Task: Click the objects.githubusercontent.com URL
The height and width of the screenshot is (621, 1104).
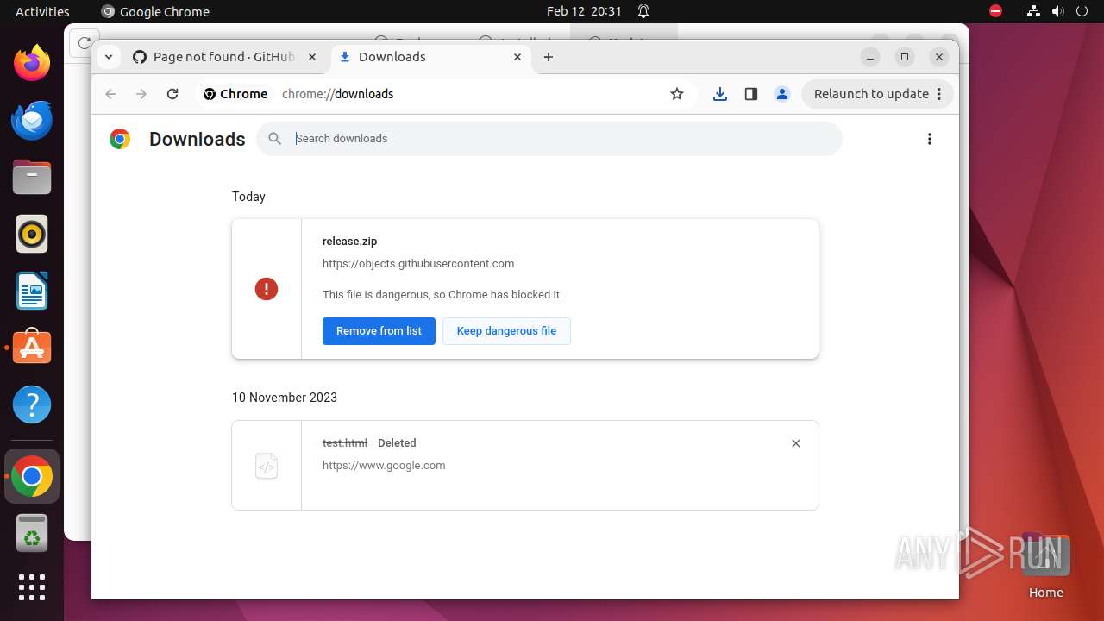Action: (x=418, y=264)
